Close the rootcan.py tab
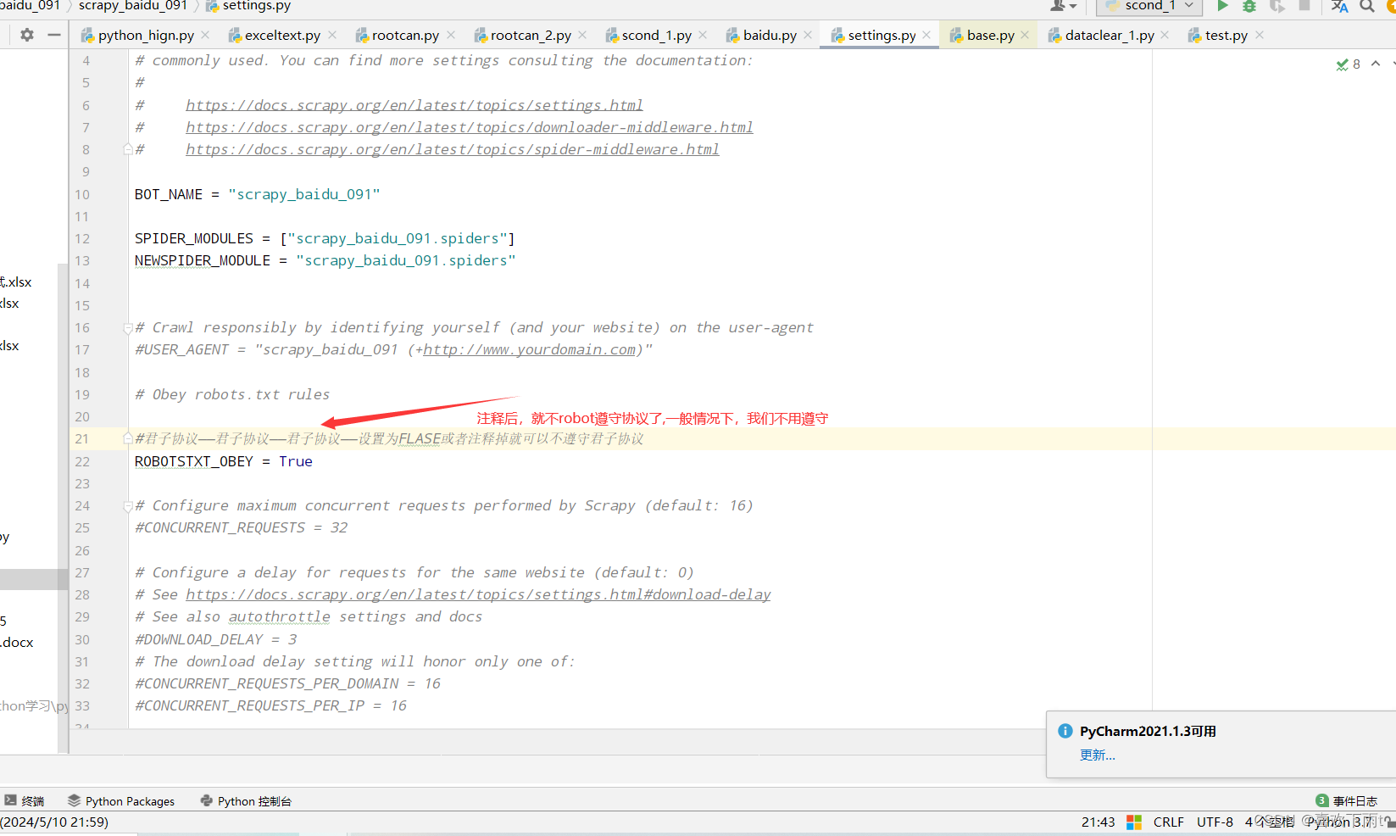 click(451, 35)
